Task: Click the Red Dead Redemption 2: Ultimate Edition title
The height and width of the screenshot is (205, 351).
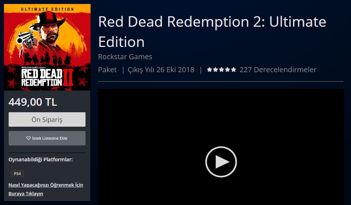Action: (212, 32)
